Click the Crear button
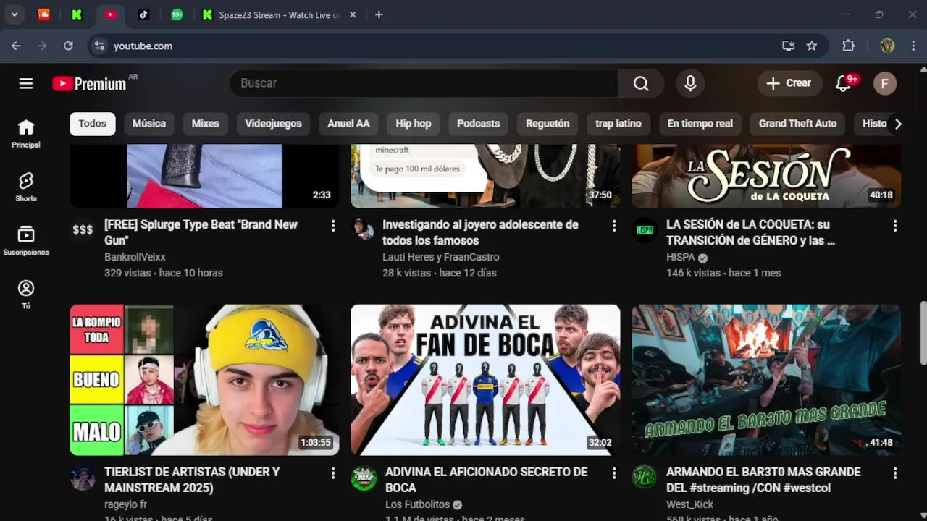 (789, 83)
